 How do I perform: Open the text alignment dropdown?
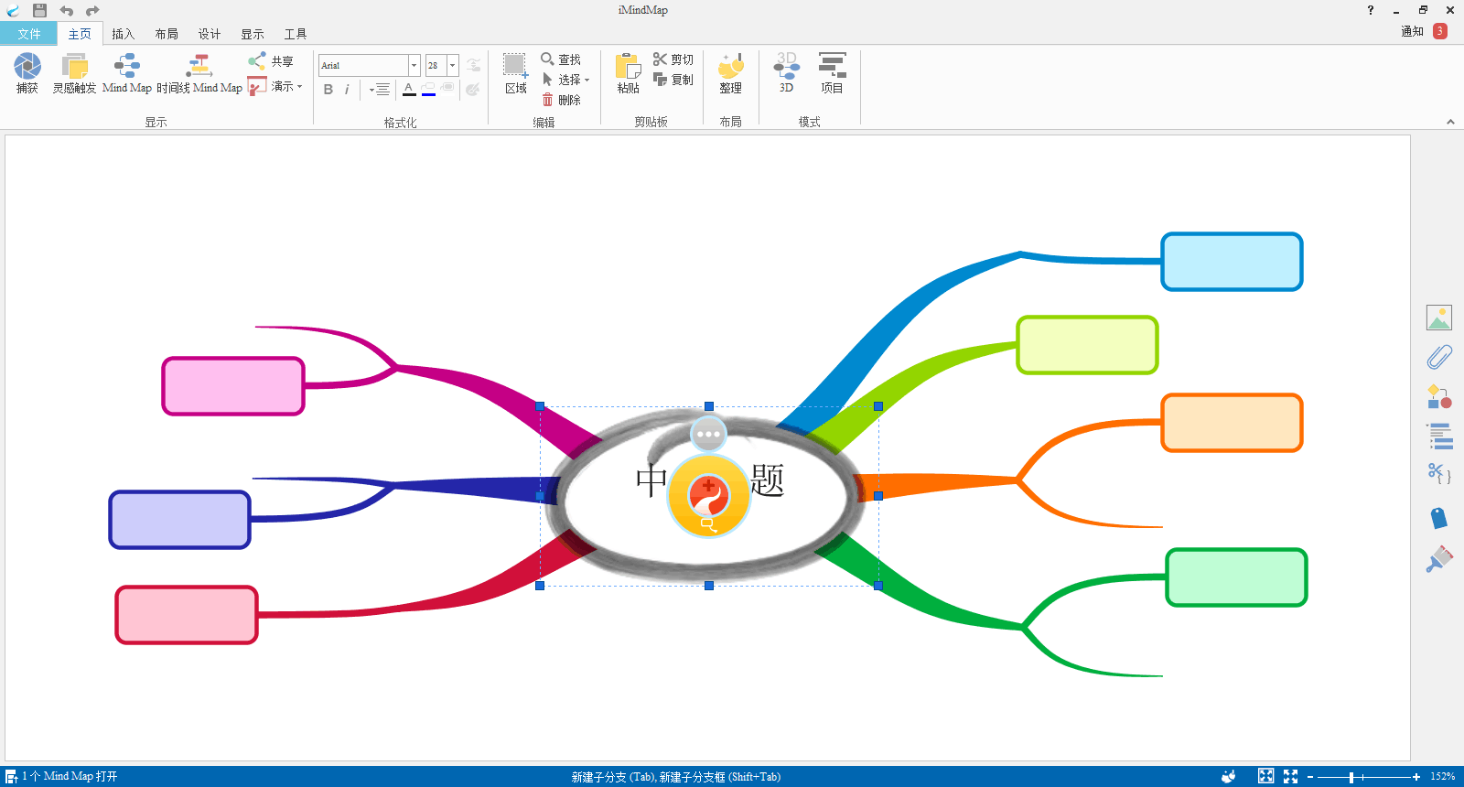[x=380, y=90]
